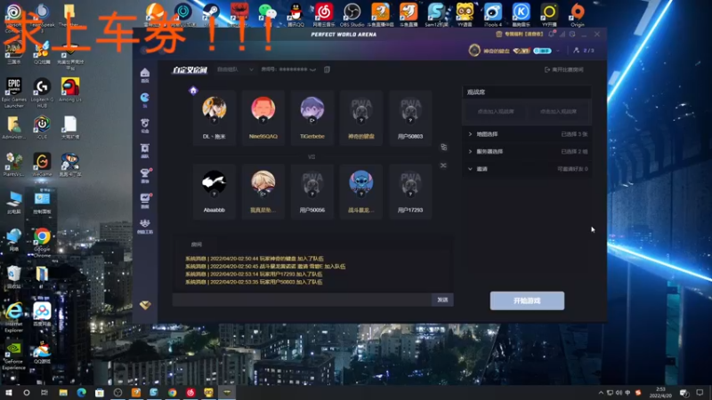
Task: Open the bear mask icon in the sidebar
Action: 145,124
